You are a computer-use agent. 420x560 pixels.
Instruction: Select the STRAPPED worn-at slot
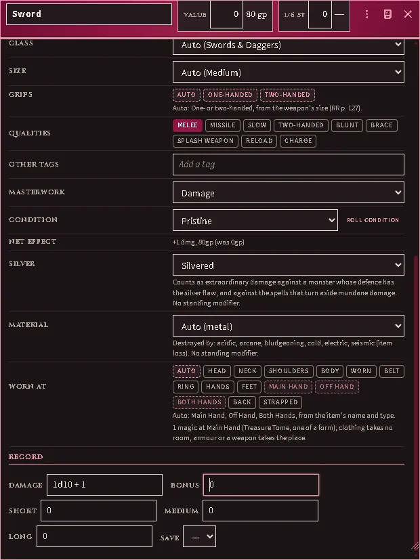point(280,402)
